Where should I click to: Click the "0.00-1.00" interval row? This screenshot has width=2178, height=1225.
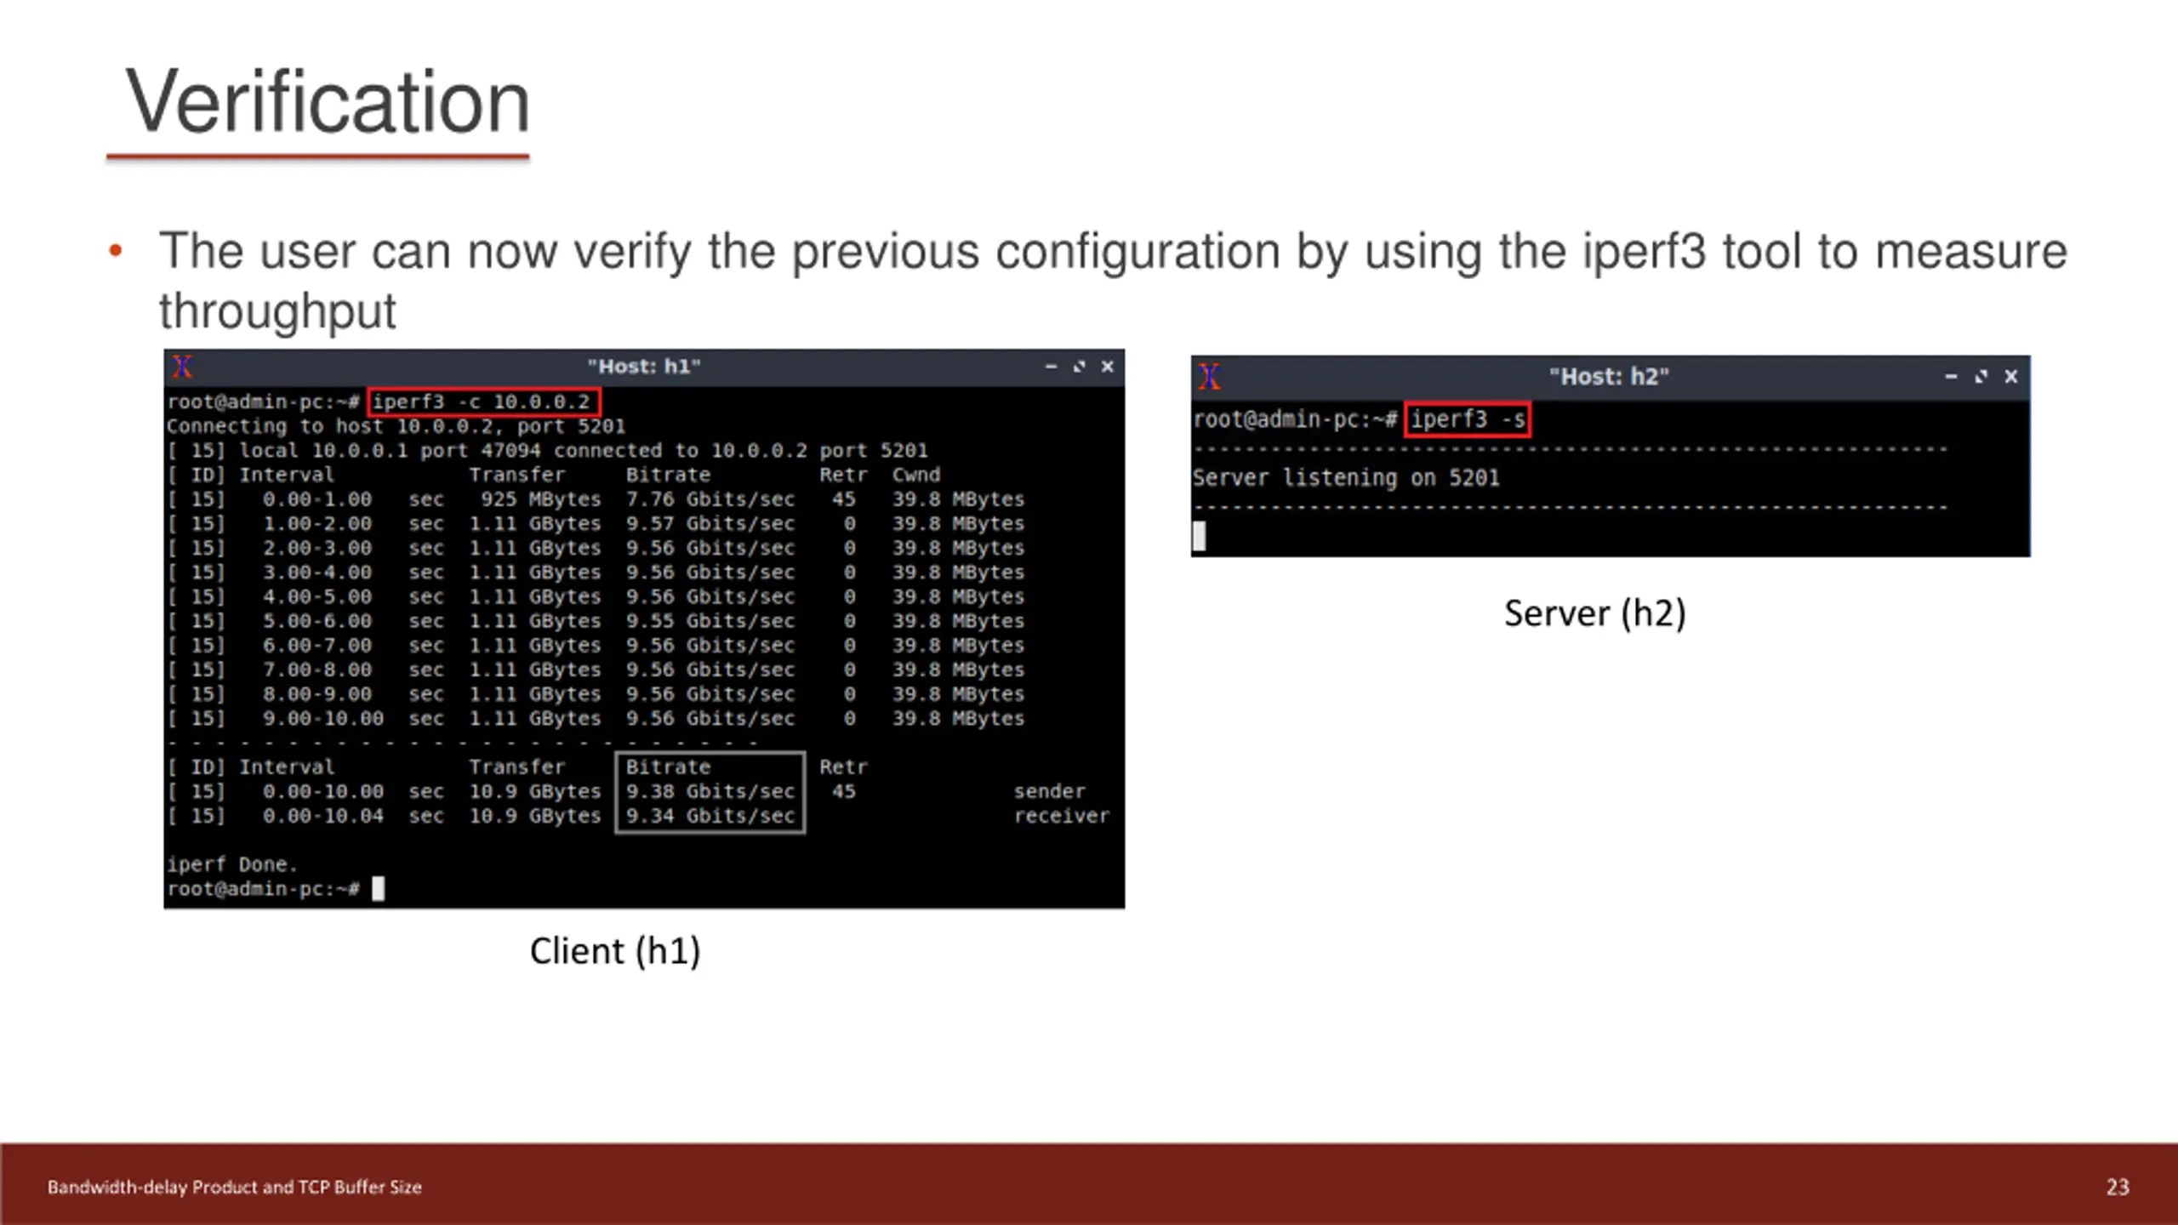tap(596, 499)
